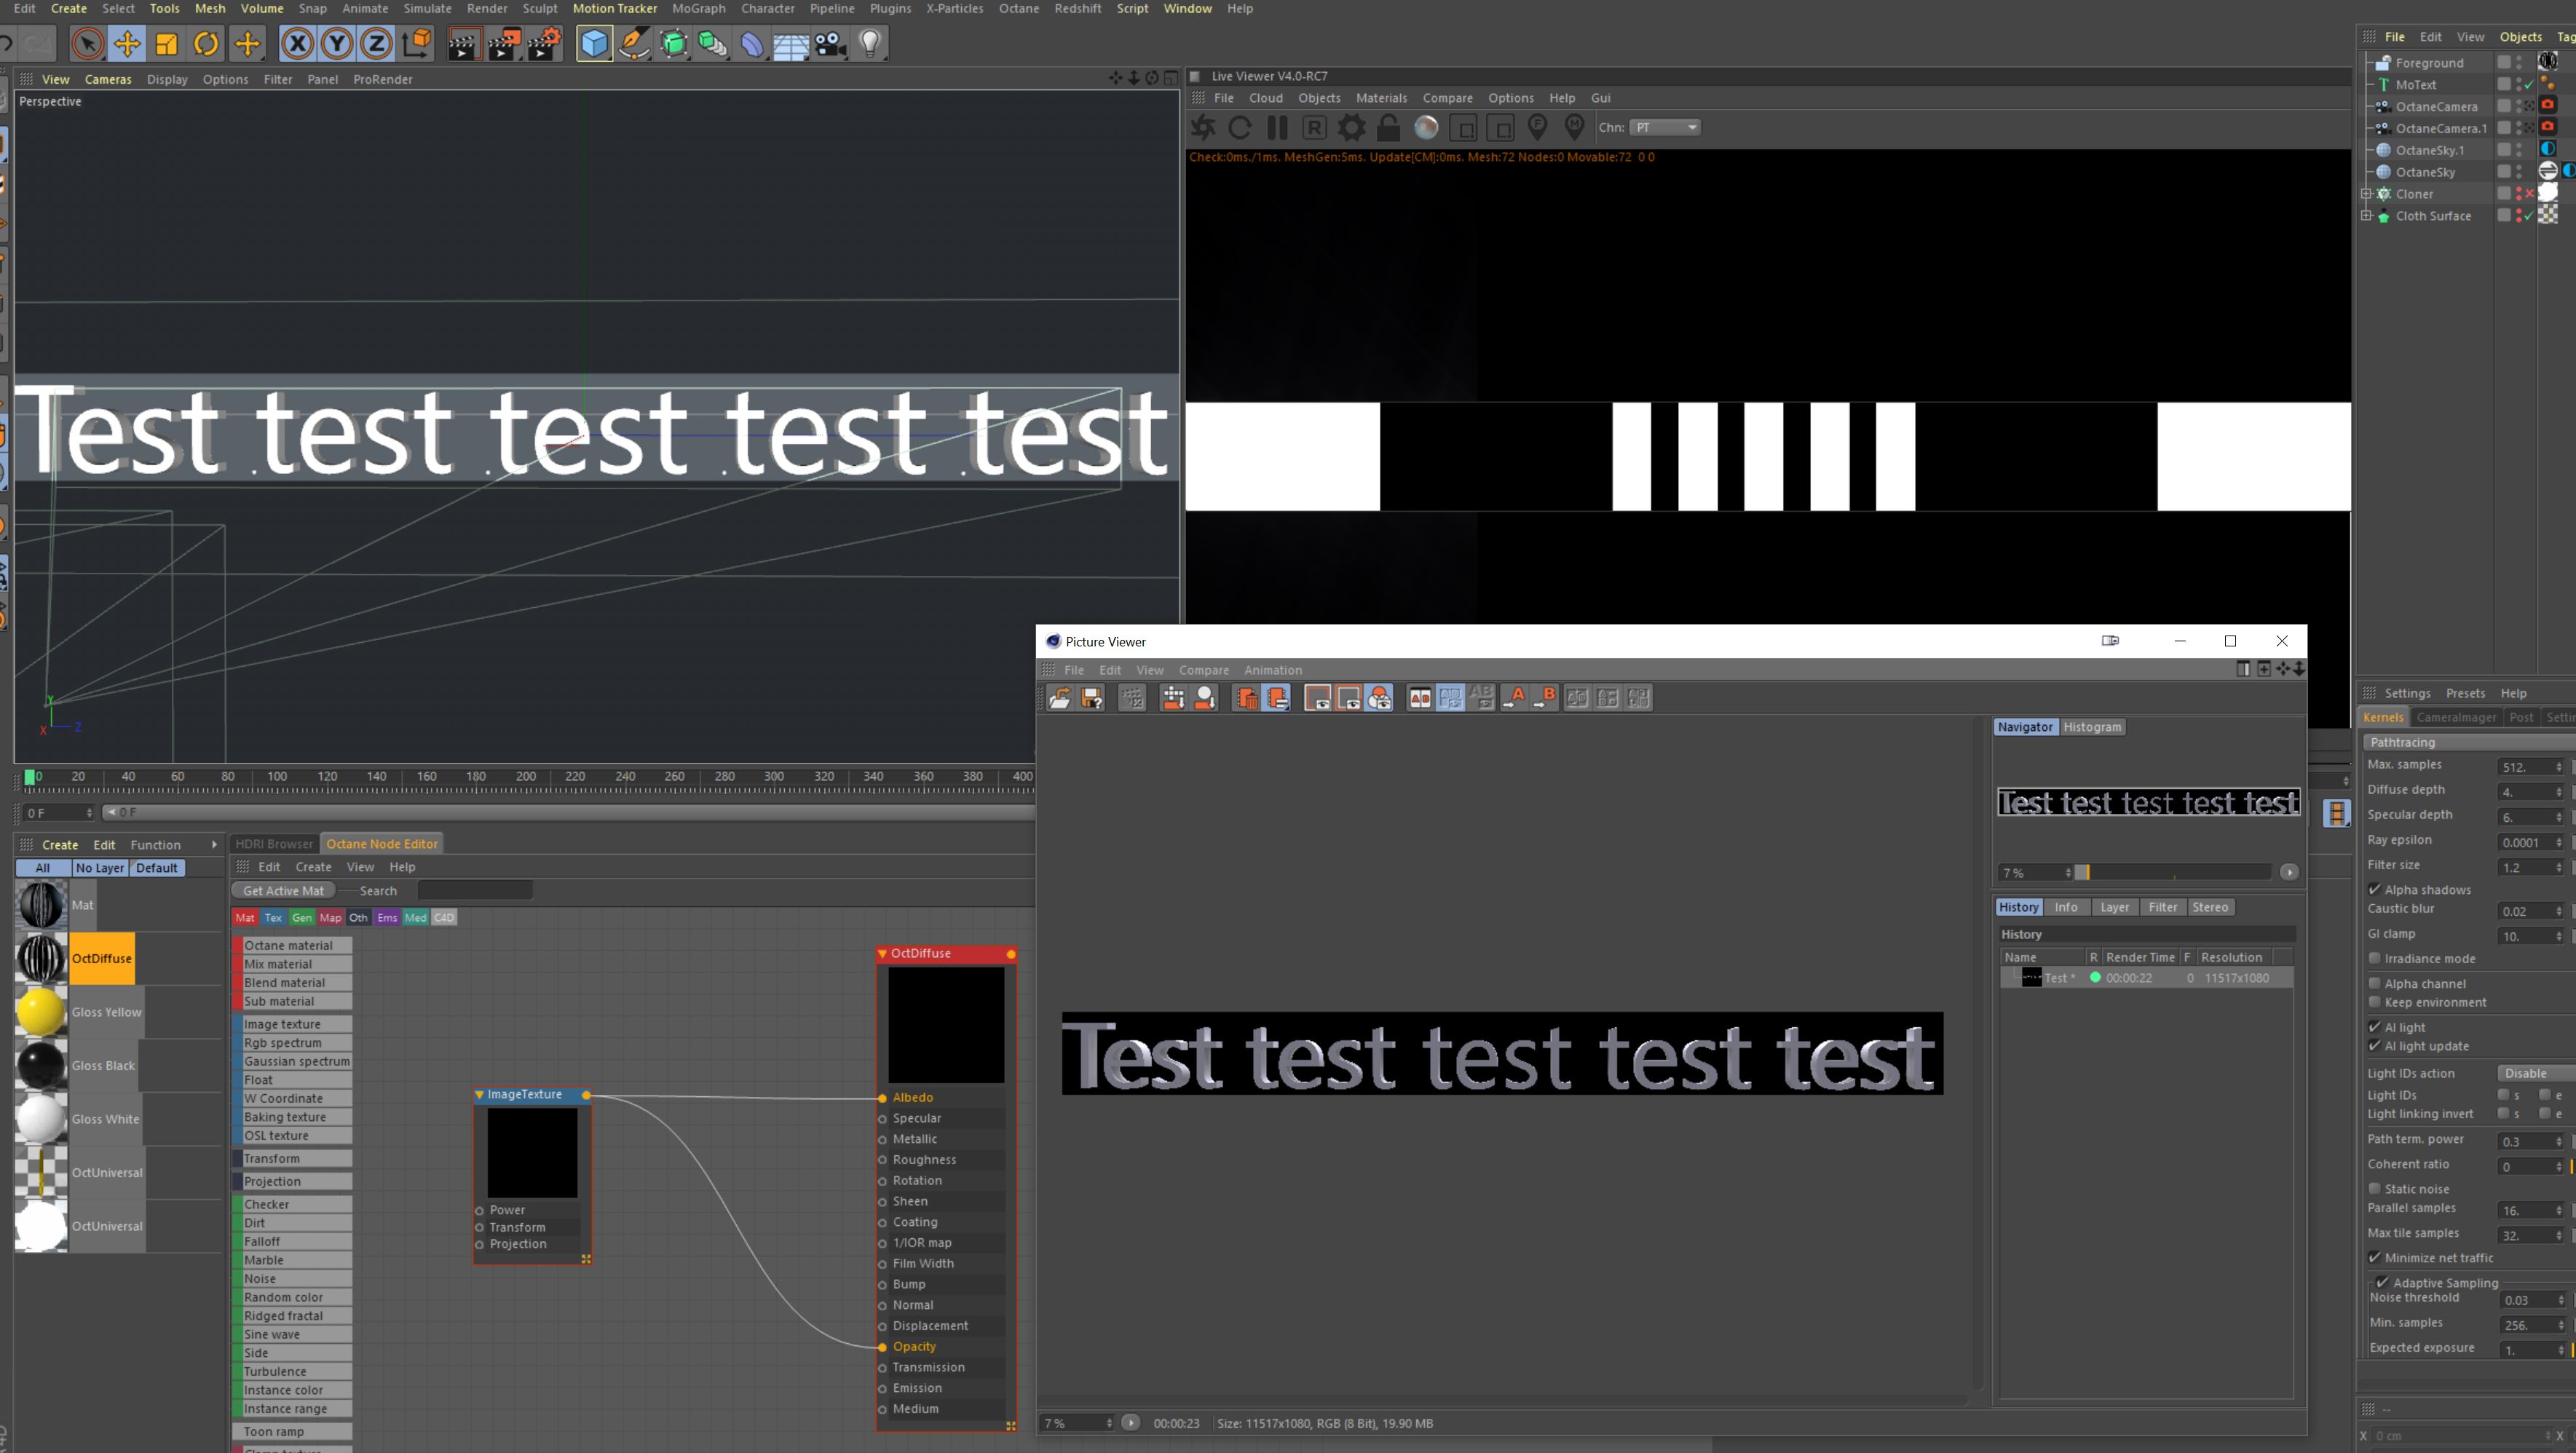Uncheck the Alpha shadows checkbox
This screenshot has width=2576, height=1453.
(x=2374, y=890)
